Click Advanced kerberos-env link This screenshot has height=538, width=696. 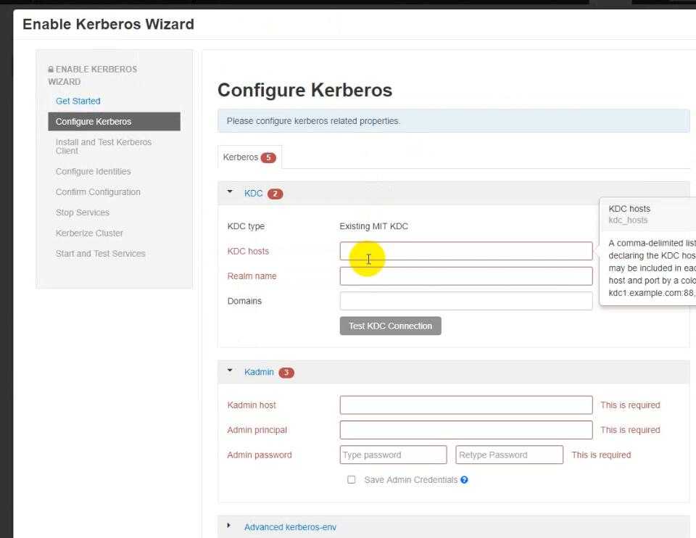pos(290,527)
